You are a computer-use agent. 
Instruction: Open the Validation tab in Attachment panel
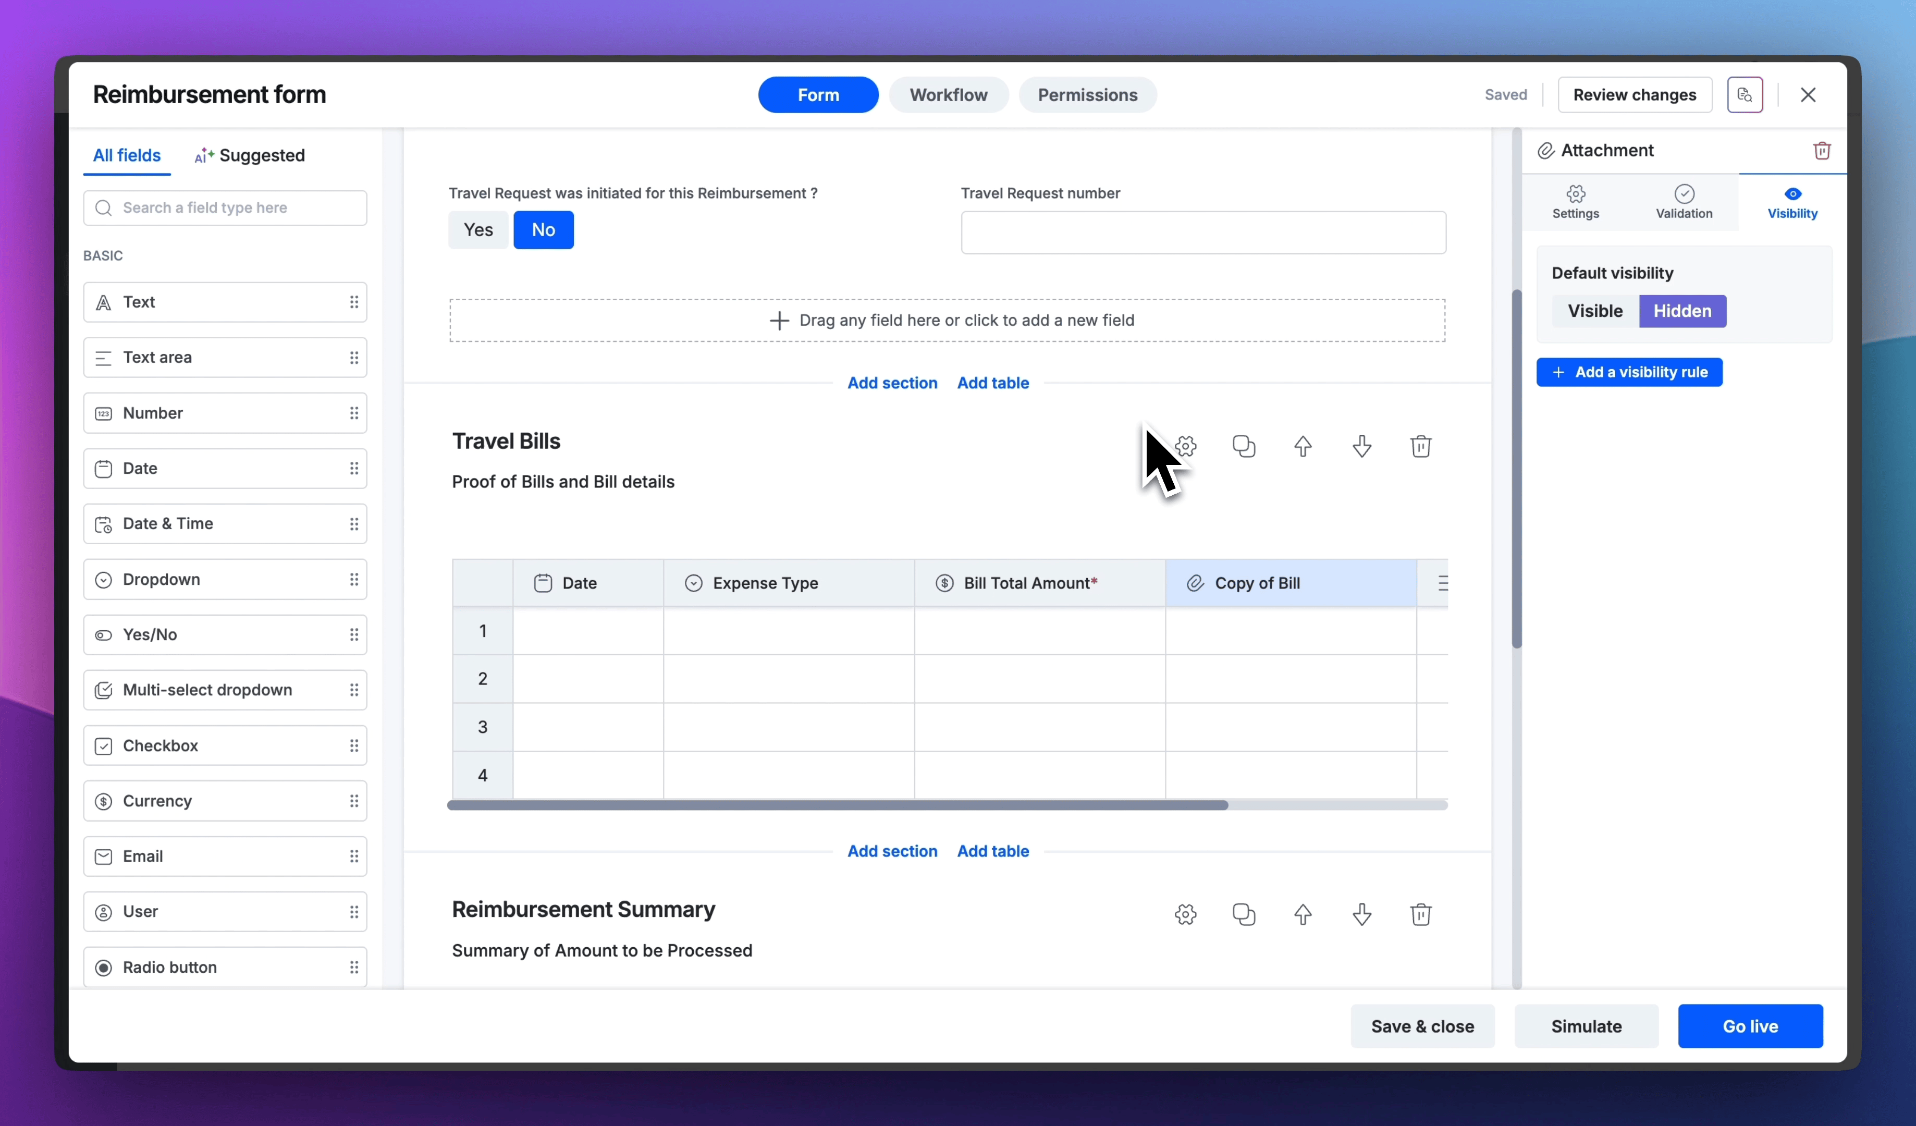pyautogui.click(x=1684, y=202)
